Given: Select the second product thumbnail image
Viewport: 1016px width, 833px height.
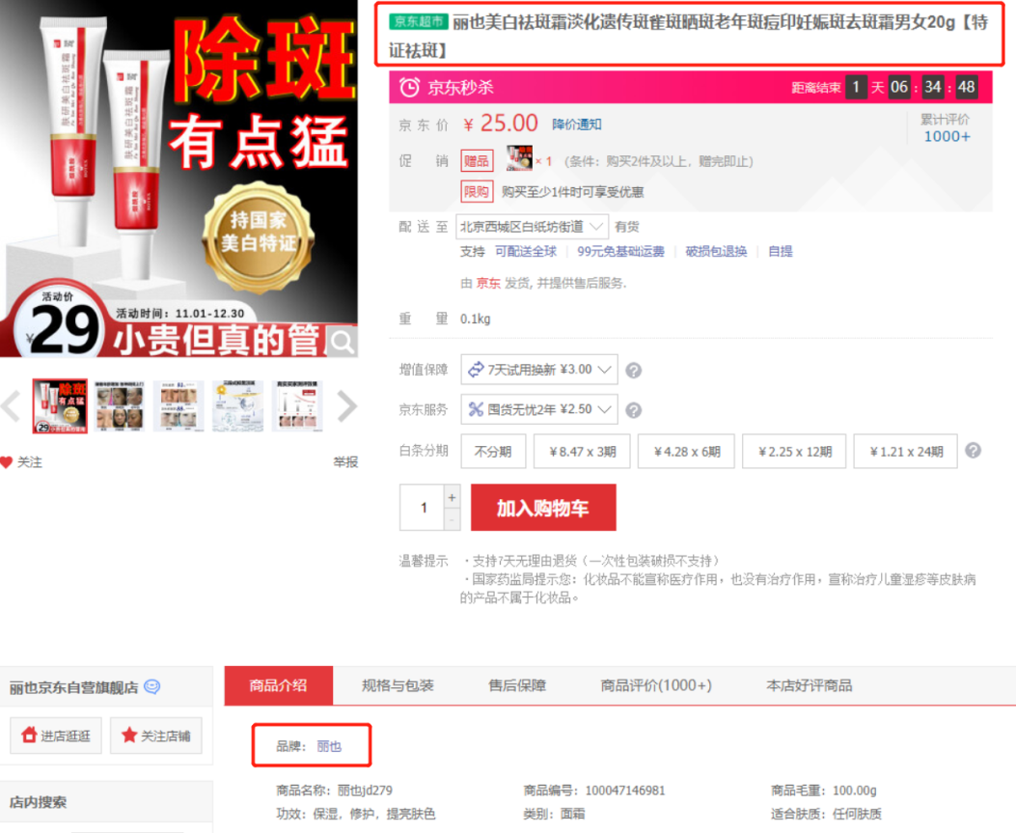Looking at the screenshot, I should (x=120, y=406).
